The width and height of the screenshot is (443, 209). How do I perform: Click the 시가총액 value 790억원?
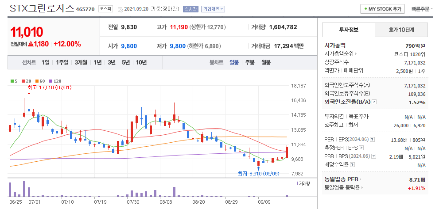[416, 46]
